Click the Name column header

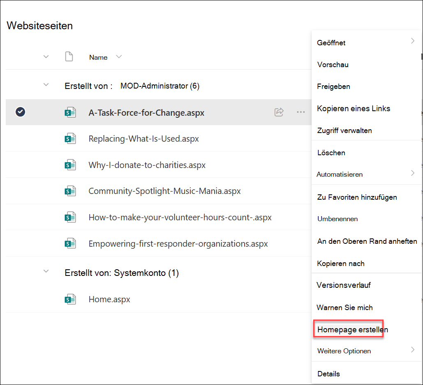tap(98, 57)
